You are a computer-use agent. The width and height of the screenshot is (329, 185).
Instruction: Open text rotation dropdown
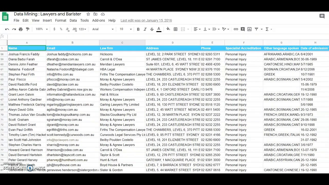tap(225, 29)
